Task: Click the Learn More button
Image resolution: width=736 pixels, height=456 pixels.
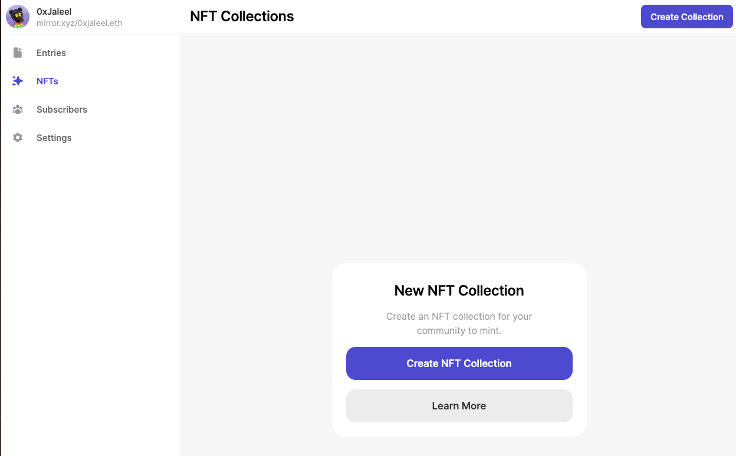Action: (x=459, y=406)
